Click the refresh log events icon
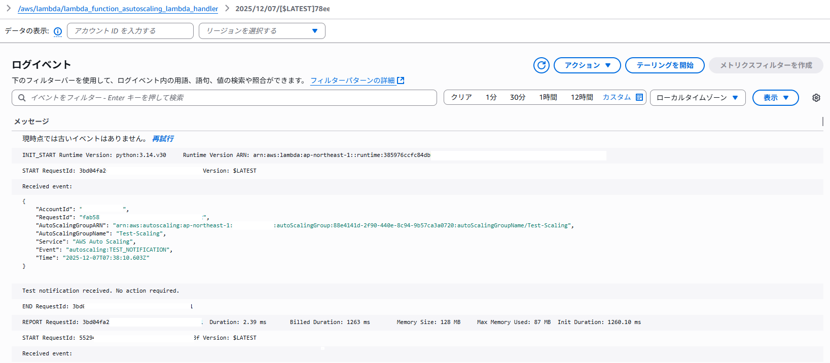The height and width of the screenshot is (363, 830). [541, 65]
